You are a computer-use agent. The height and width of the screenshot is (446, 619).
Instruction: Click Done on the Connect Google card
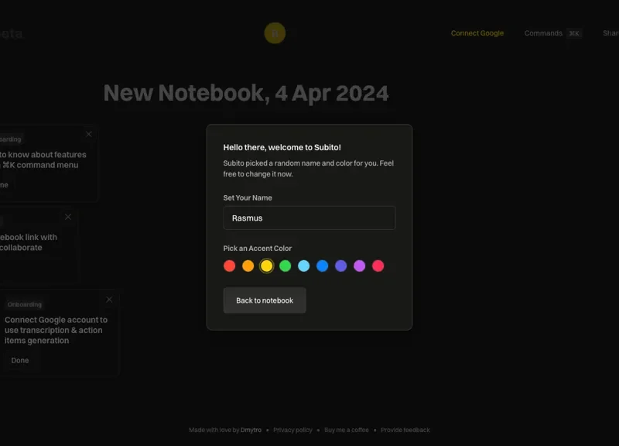(x=20, y=360)
